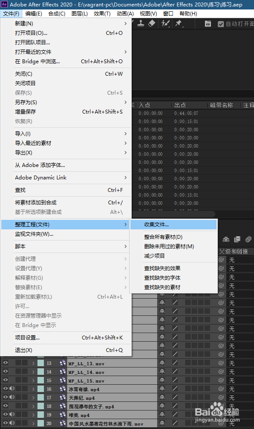Click footage icon of MP_LL_15.mov layer
This screenshot has height=429, width=254.
(x=63, y=380)
